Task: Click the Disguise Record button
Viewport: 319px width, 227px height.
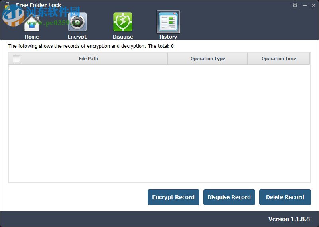Action: tap(229, 197)
